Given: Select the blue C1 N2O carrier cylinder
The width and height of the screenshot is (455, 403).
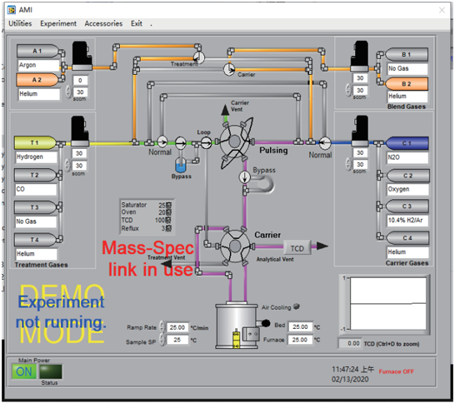Looking at the screenshot, I should [407, 143].
